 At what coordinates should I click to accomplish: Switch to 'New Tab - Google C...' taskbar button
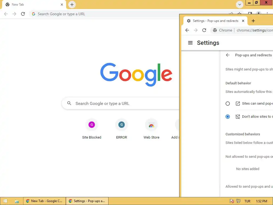(45, 201)
